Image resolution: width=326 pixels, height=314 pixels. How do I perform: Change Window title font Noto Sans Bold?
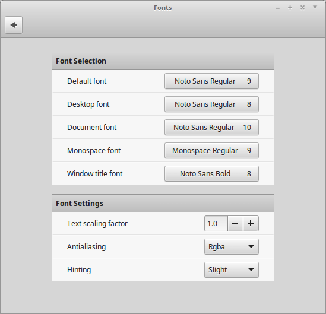pyautogui.click(x=211, y=174)
